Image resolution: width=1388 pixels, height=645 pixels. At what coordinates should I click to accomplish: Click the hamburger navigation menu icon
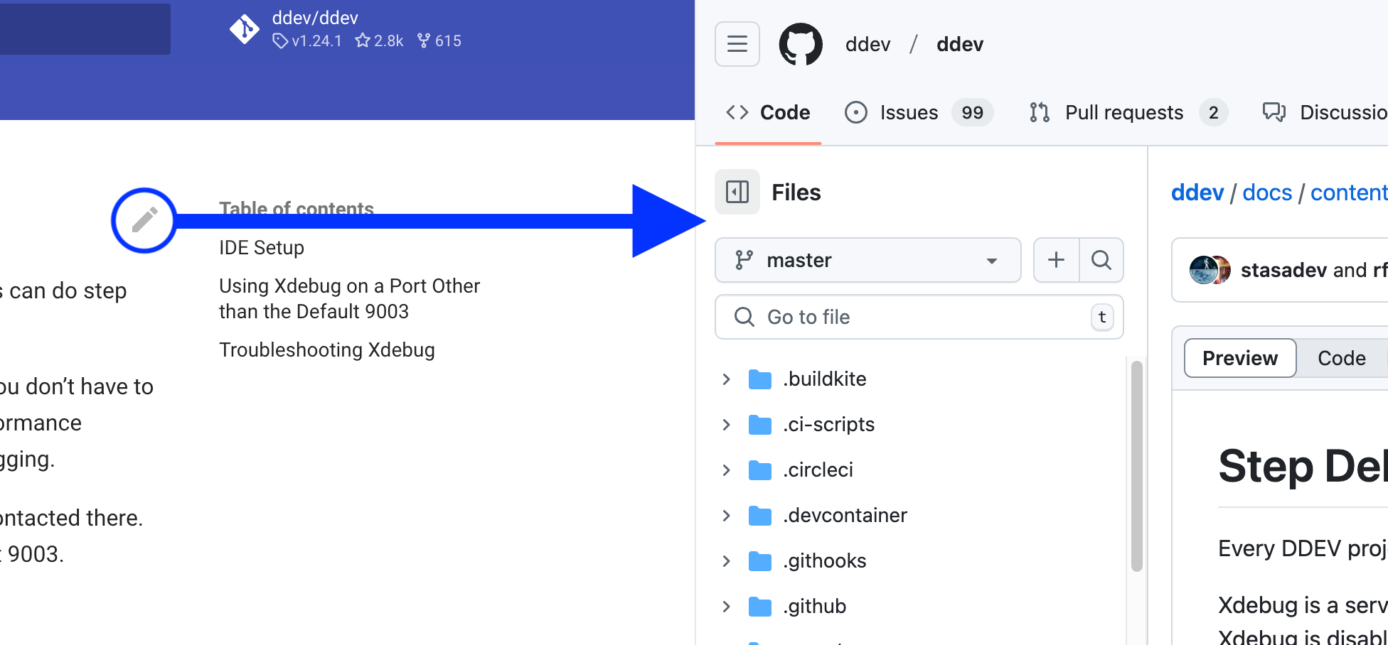point(737,43)
